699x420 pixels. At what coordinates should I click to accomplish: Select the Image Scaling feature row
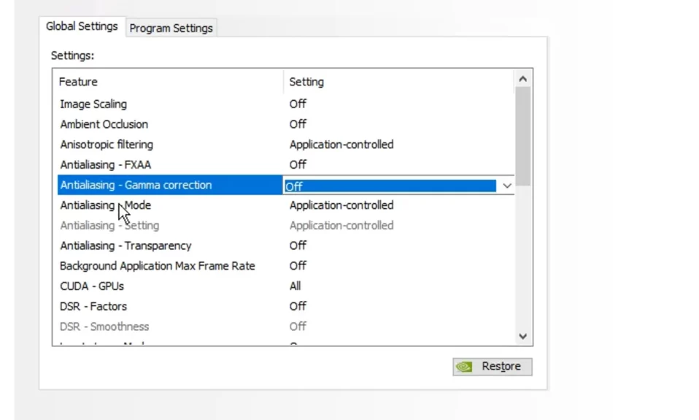click(285, 104)
